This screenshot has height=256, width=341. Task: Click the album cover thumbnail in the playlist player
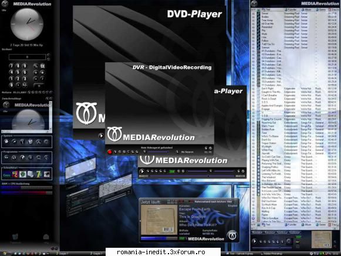coord(322,239)
